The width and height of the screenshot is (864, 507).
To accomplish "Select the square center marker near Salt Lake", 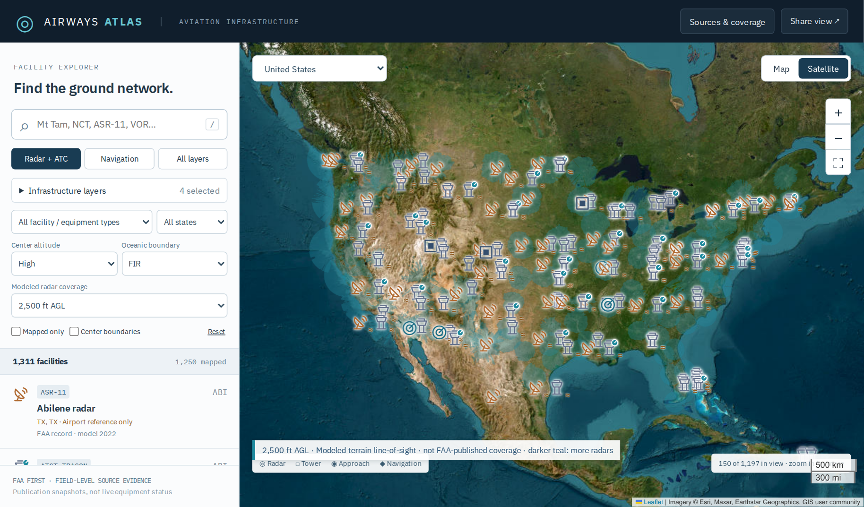I will coord(430,246).
